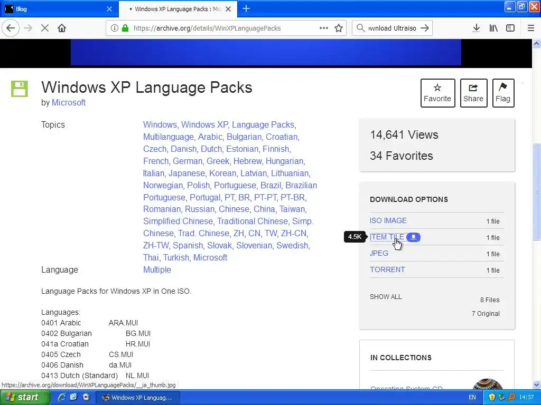Click the green secure padlock icon

(125, 28)
